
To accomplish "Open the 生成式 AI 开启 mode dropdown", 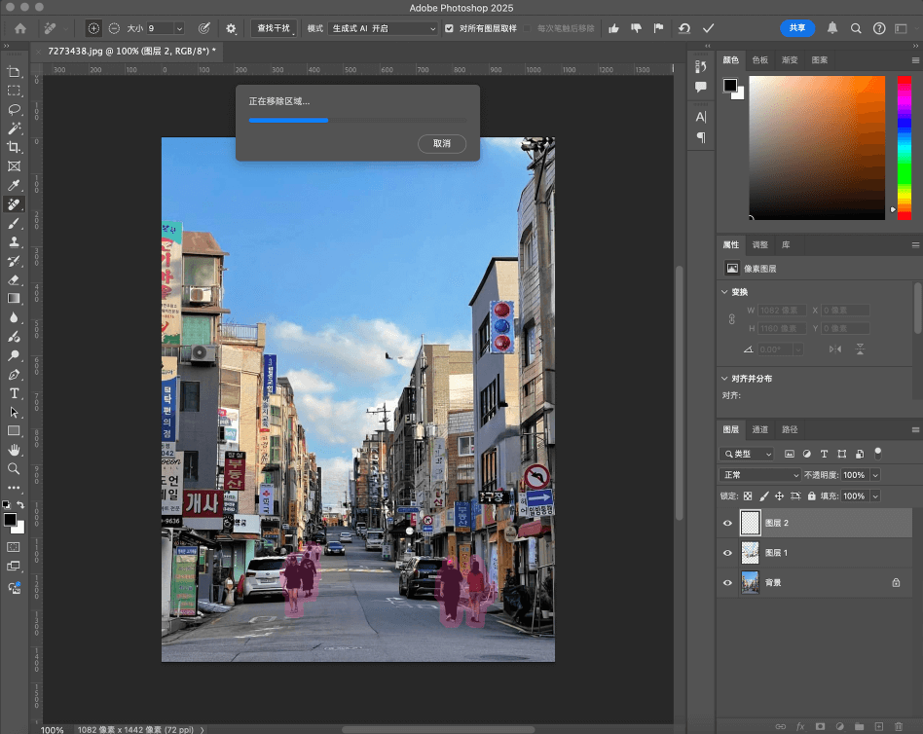I will pos(383,28).
